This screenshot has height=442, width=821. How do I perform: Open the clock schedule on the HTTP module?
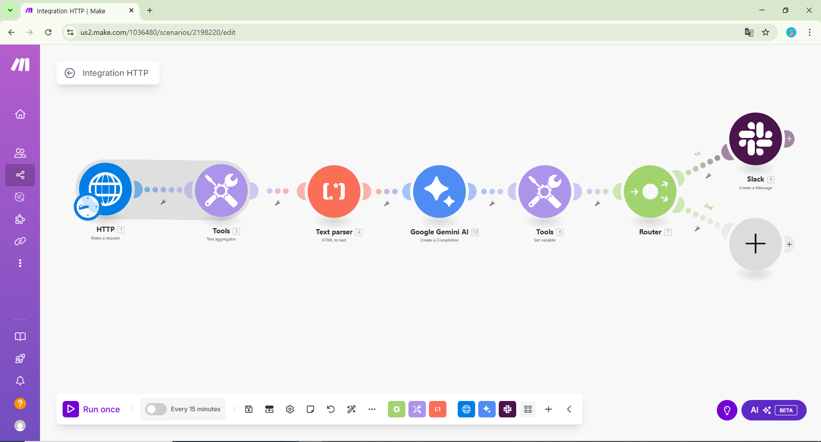pyautogui.click(x=87, y=207)
